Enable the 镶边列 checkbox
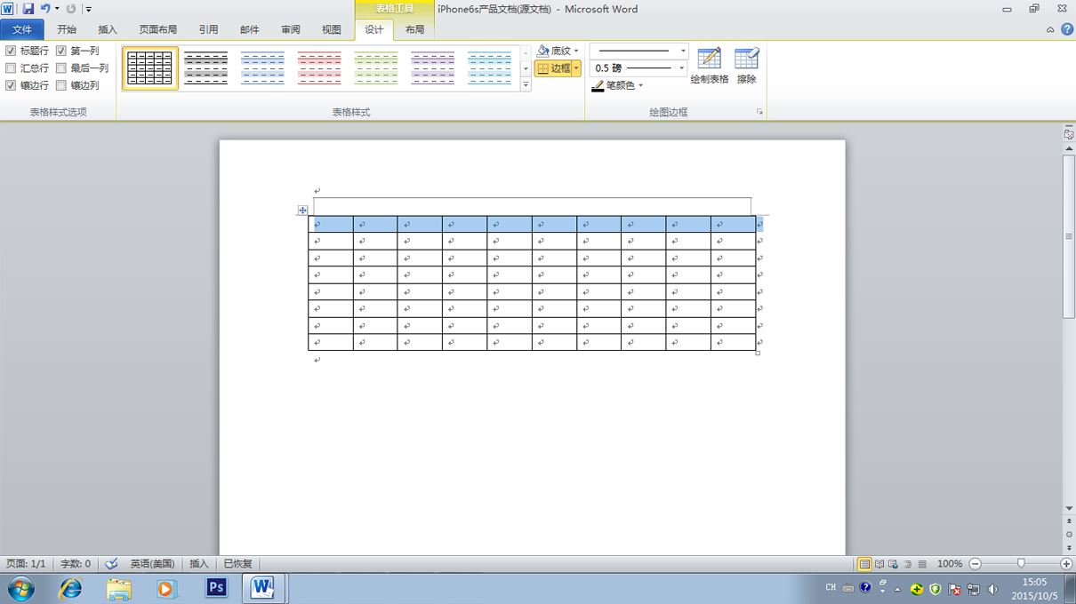Screen dimensions: 1076x604 (x=61, y=85)
